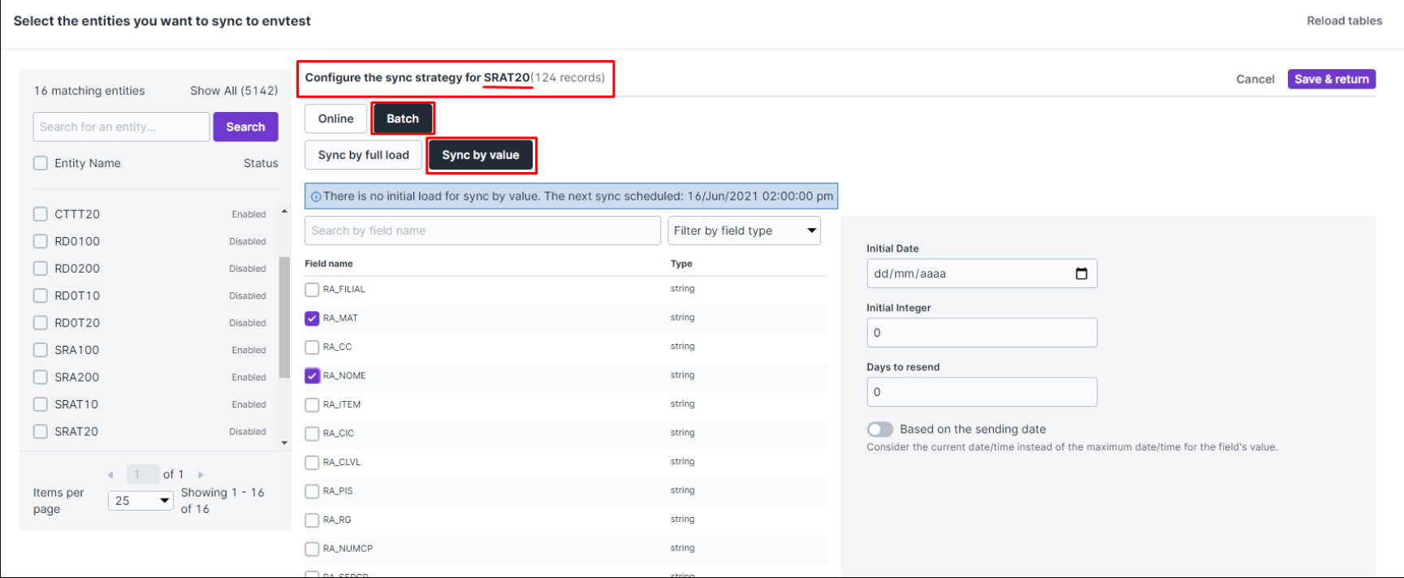1404x578 pixels.
Task: Check the RA_FILIAL field checkbox
Action: coord(312,290)
